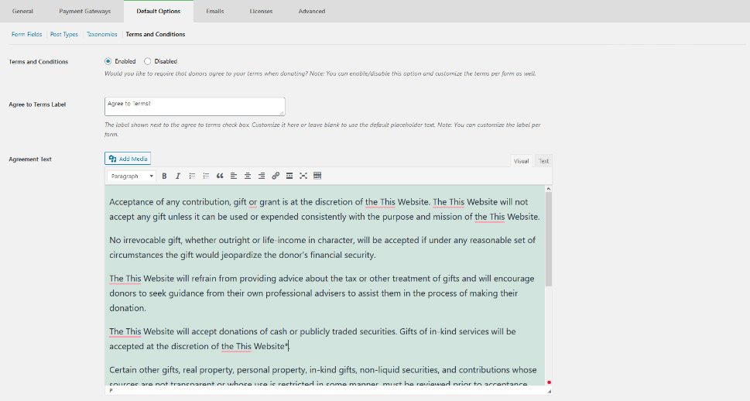
Task: Click the editor's vertical scrollbar
Action: [549, 240]
